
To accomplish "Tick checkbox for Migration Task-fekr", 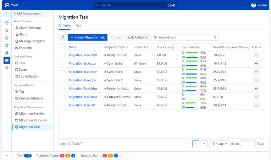I will click(x=63, y=105).
